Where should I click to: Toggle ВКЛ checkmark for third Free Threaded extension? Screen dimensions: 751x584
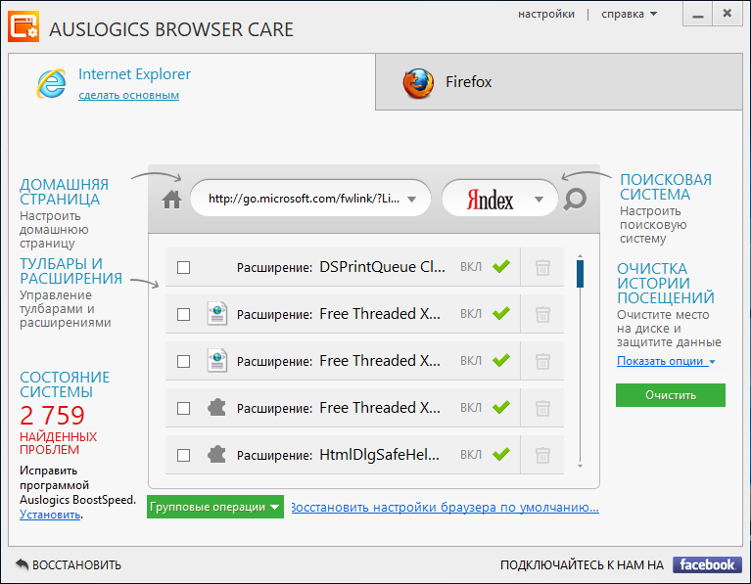[501, 407]
